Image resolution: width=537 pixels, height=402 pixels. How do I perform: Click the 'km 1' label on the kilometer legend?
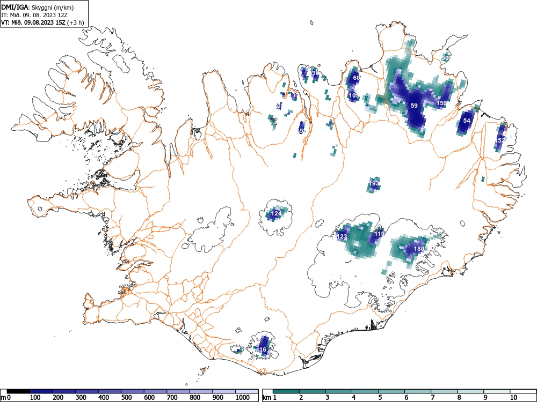click(270, 398)
